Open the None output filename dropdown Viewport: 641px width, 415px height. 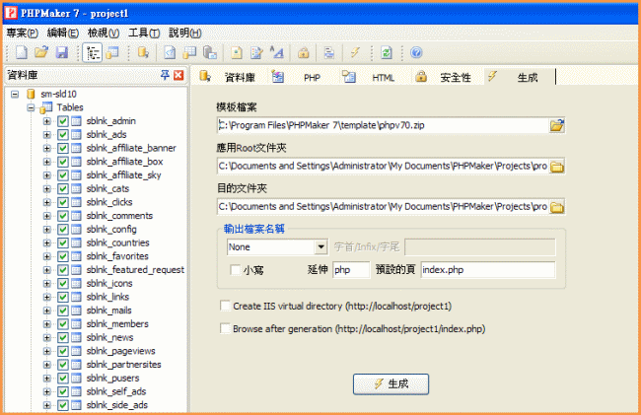320,247
